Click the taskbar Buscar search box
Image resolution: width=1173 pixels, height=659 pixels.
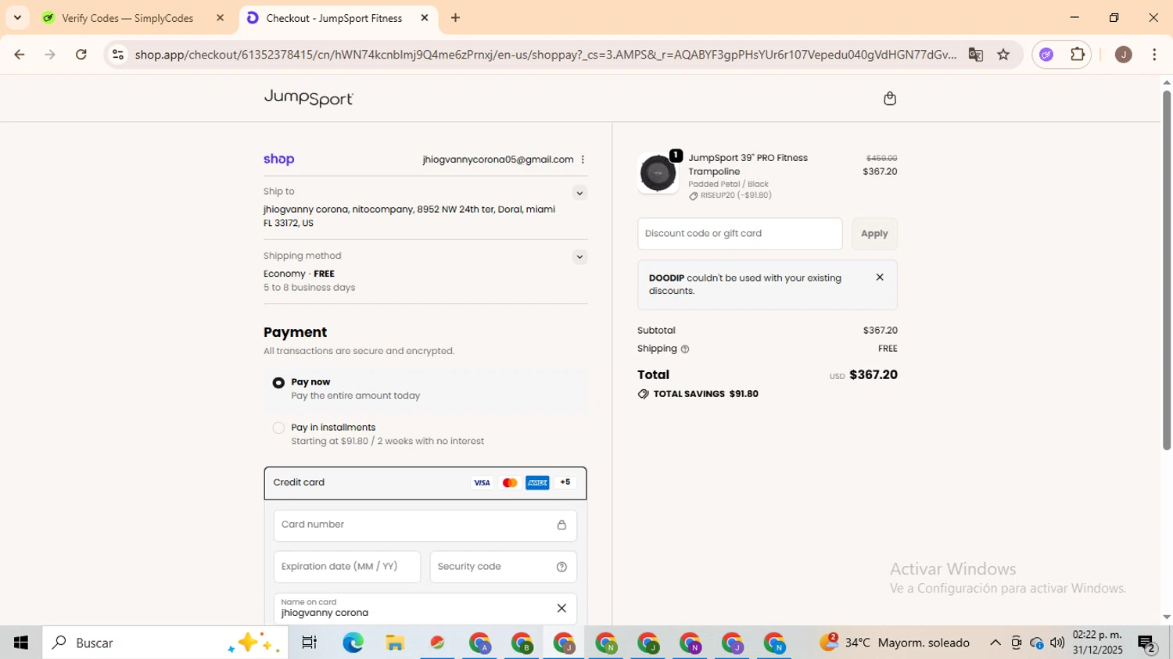coord(165,643)
